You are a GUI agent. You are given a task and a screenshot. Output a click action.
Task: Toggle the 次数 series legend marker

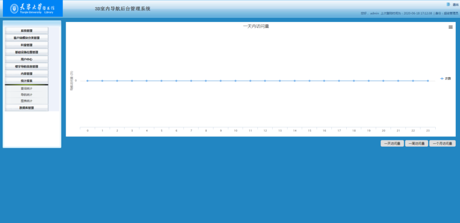[x=442, y=79]
